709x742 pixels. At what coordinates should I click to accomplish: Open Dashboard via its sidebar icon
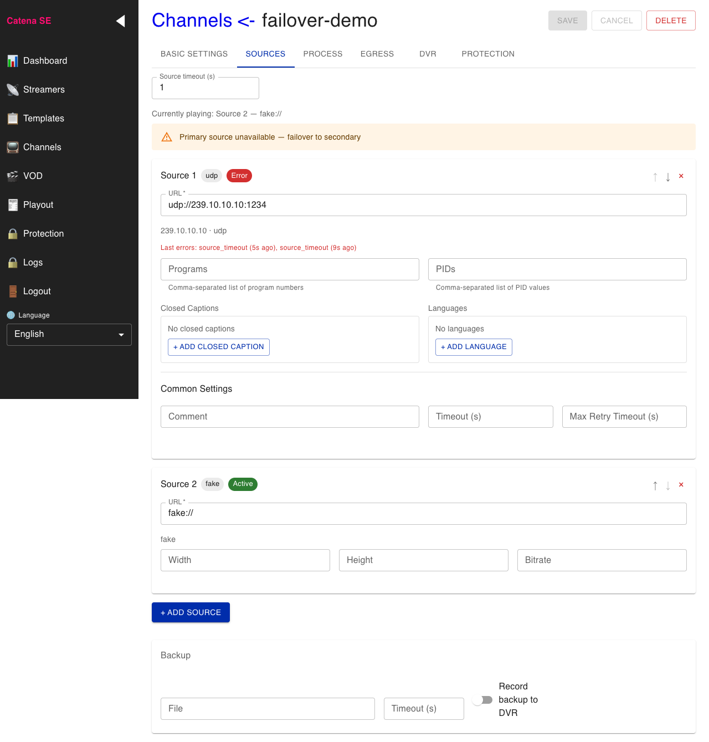tap(12, 60)
